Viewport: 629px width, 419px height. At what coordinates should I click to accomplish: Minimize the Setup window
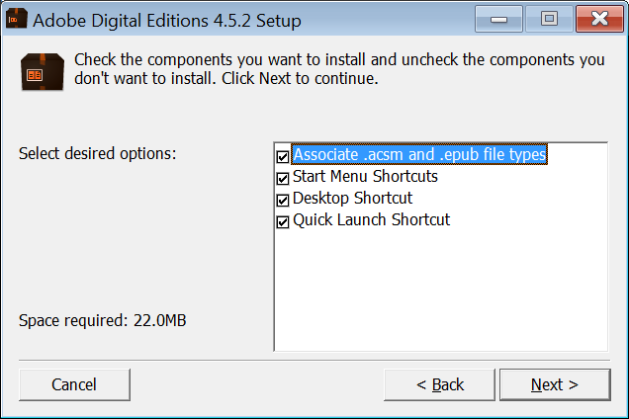(497, 18)
